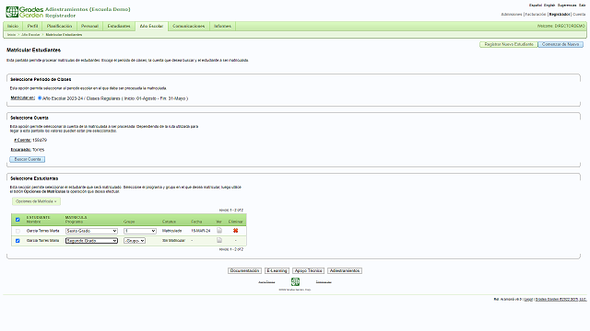Viewport: 590px width, 331px height.
Task: Click date 15-MAR-24 in first row
Action: 201,231
